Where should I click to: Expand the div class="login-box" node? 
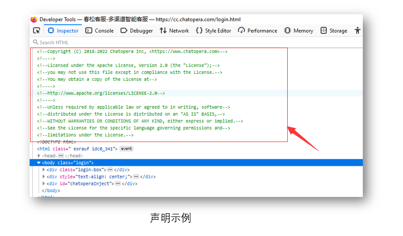[x=44, y=169]
